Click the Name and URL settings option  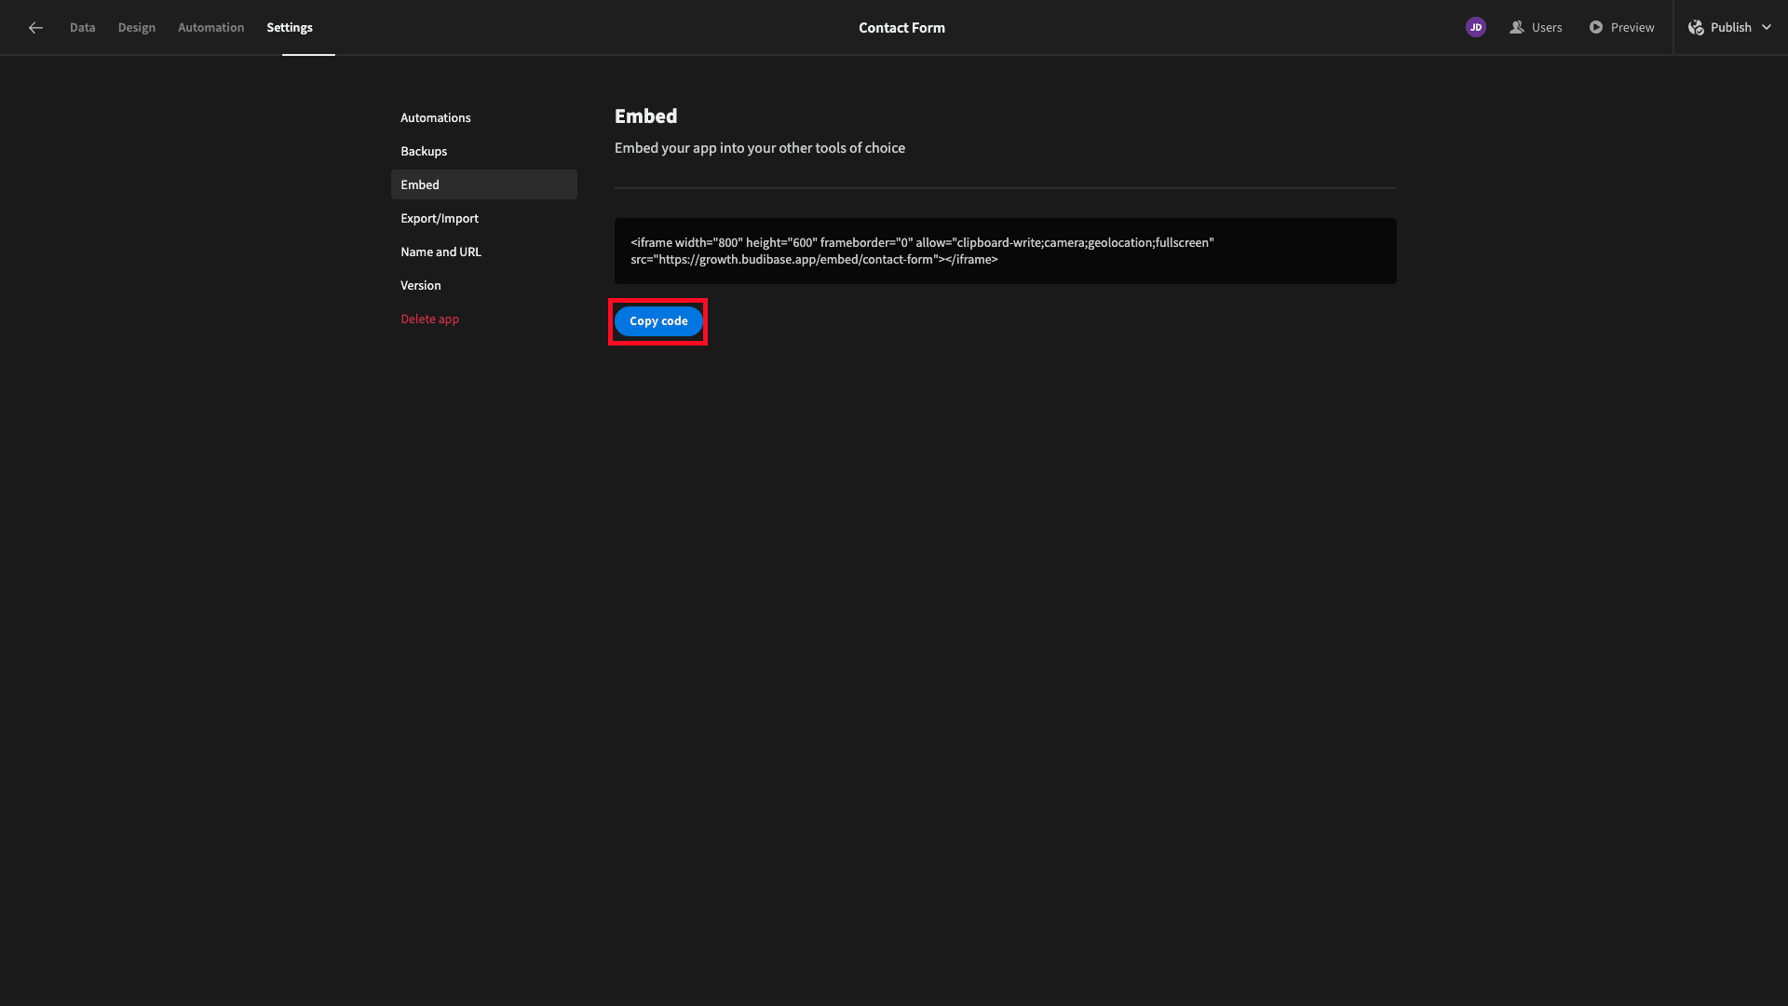click(x=440, y=251)
